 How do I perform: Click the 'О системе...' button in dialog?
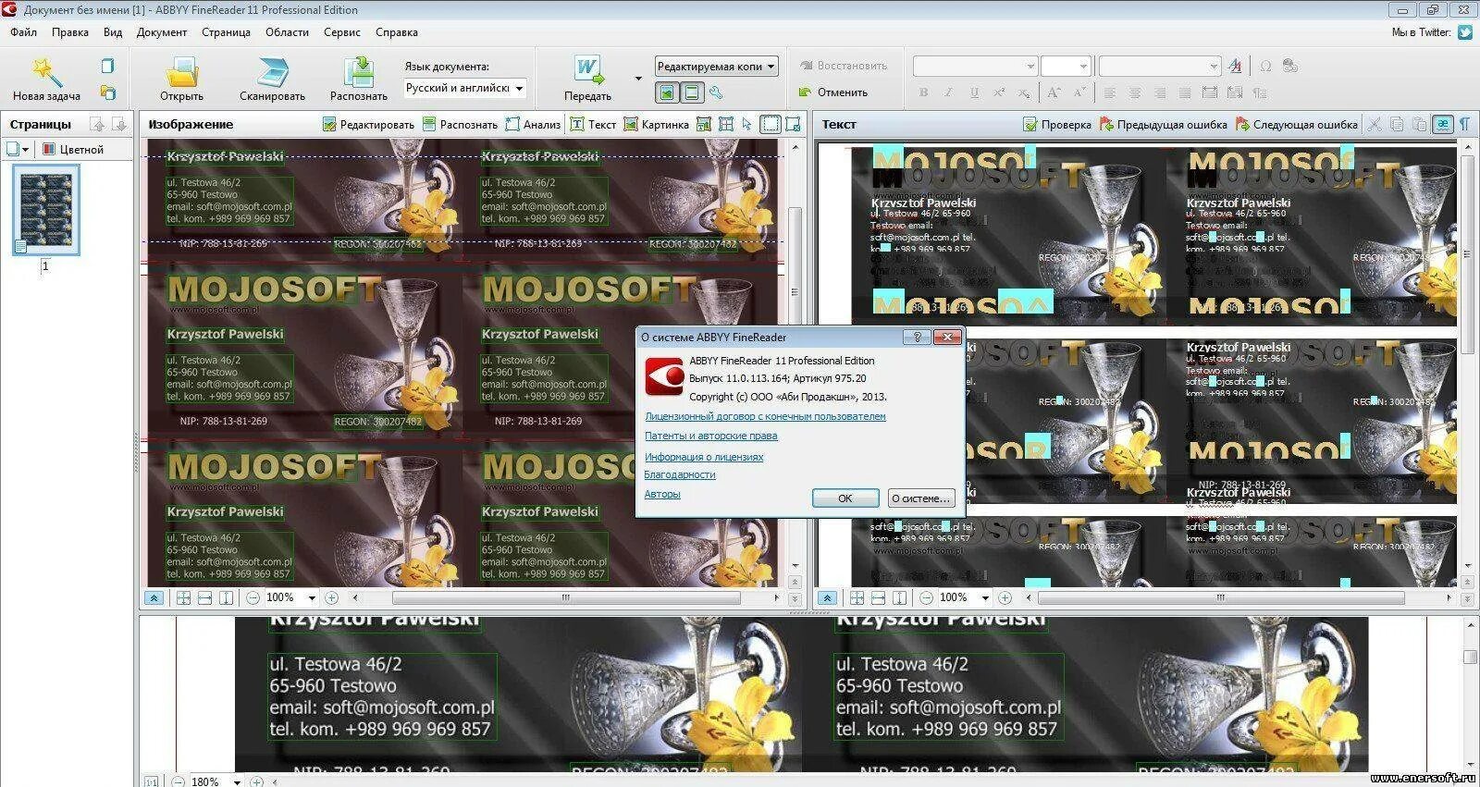point(920,498)
